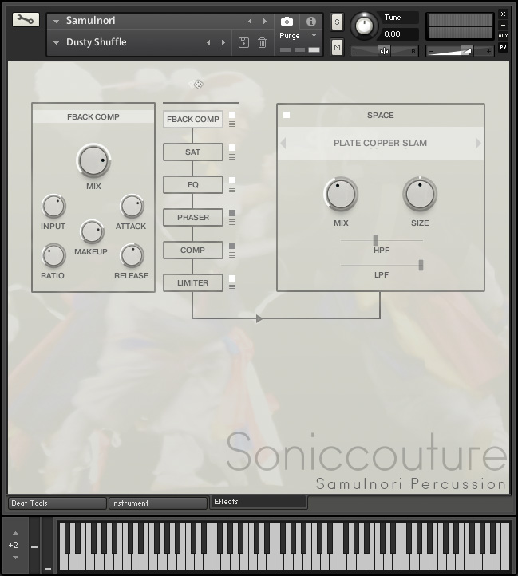Image resolution: width=518 pixels, height=576 pixels.
Task: Toggle the SPACE reverb on/off
Action: (x=287, y=115)
